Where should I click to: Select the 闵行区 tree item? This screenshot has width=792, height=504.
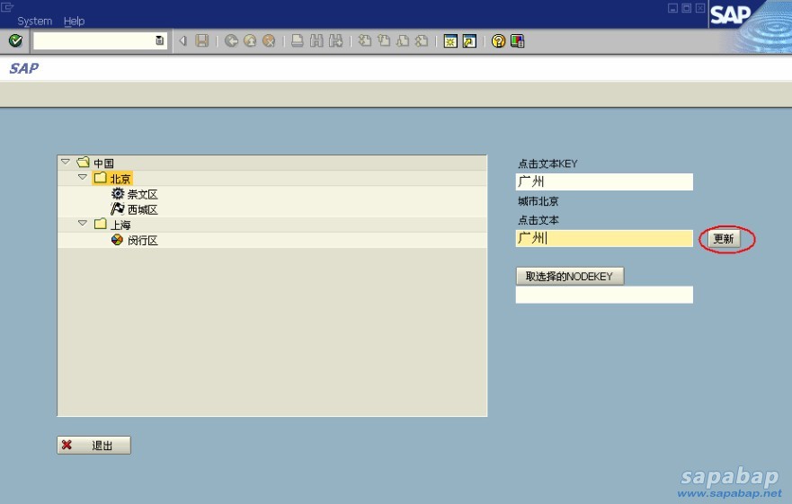pos(142,241)
